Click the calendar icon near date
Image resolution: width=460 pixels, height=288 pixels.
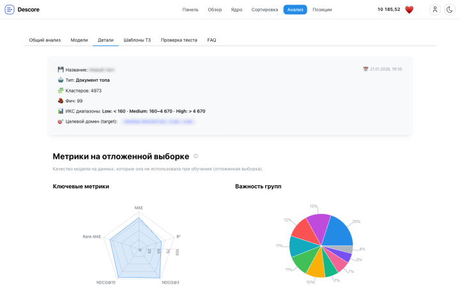(365, 69)
